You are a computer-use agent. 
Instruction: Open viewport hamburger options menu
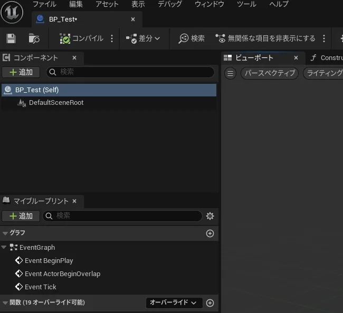tap(230, 73)
